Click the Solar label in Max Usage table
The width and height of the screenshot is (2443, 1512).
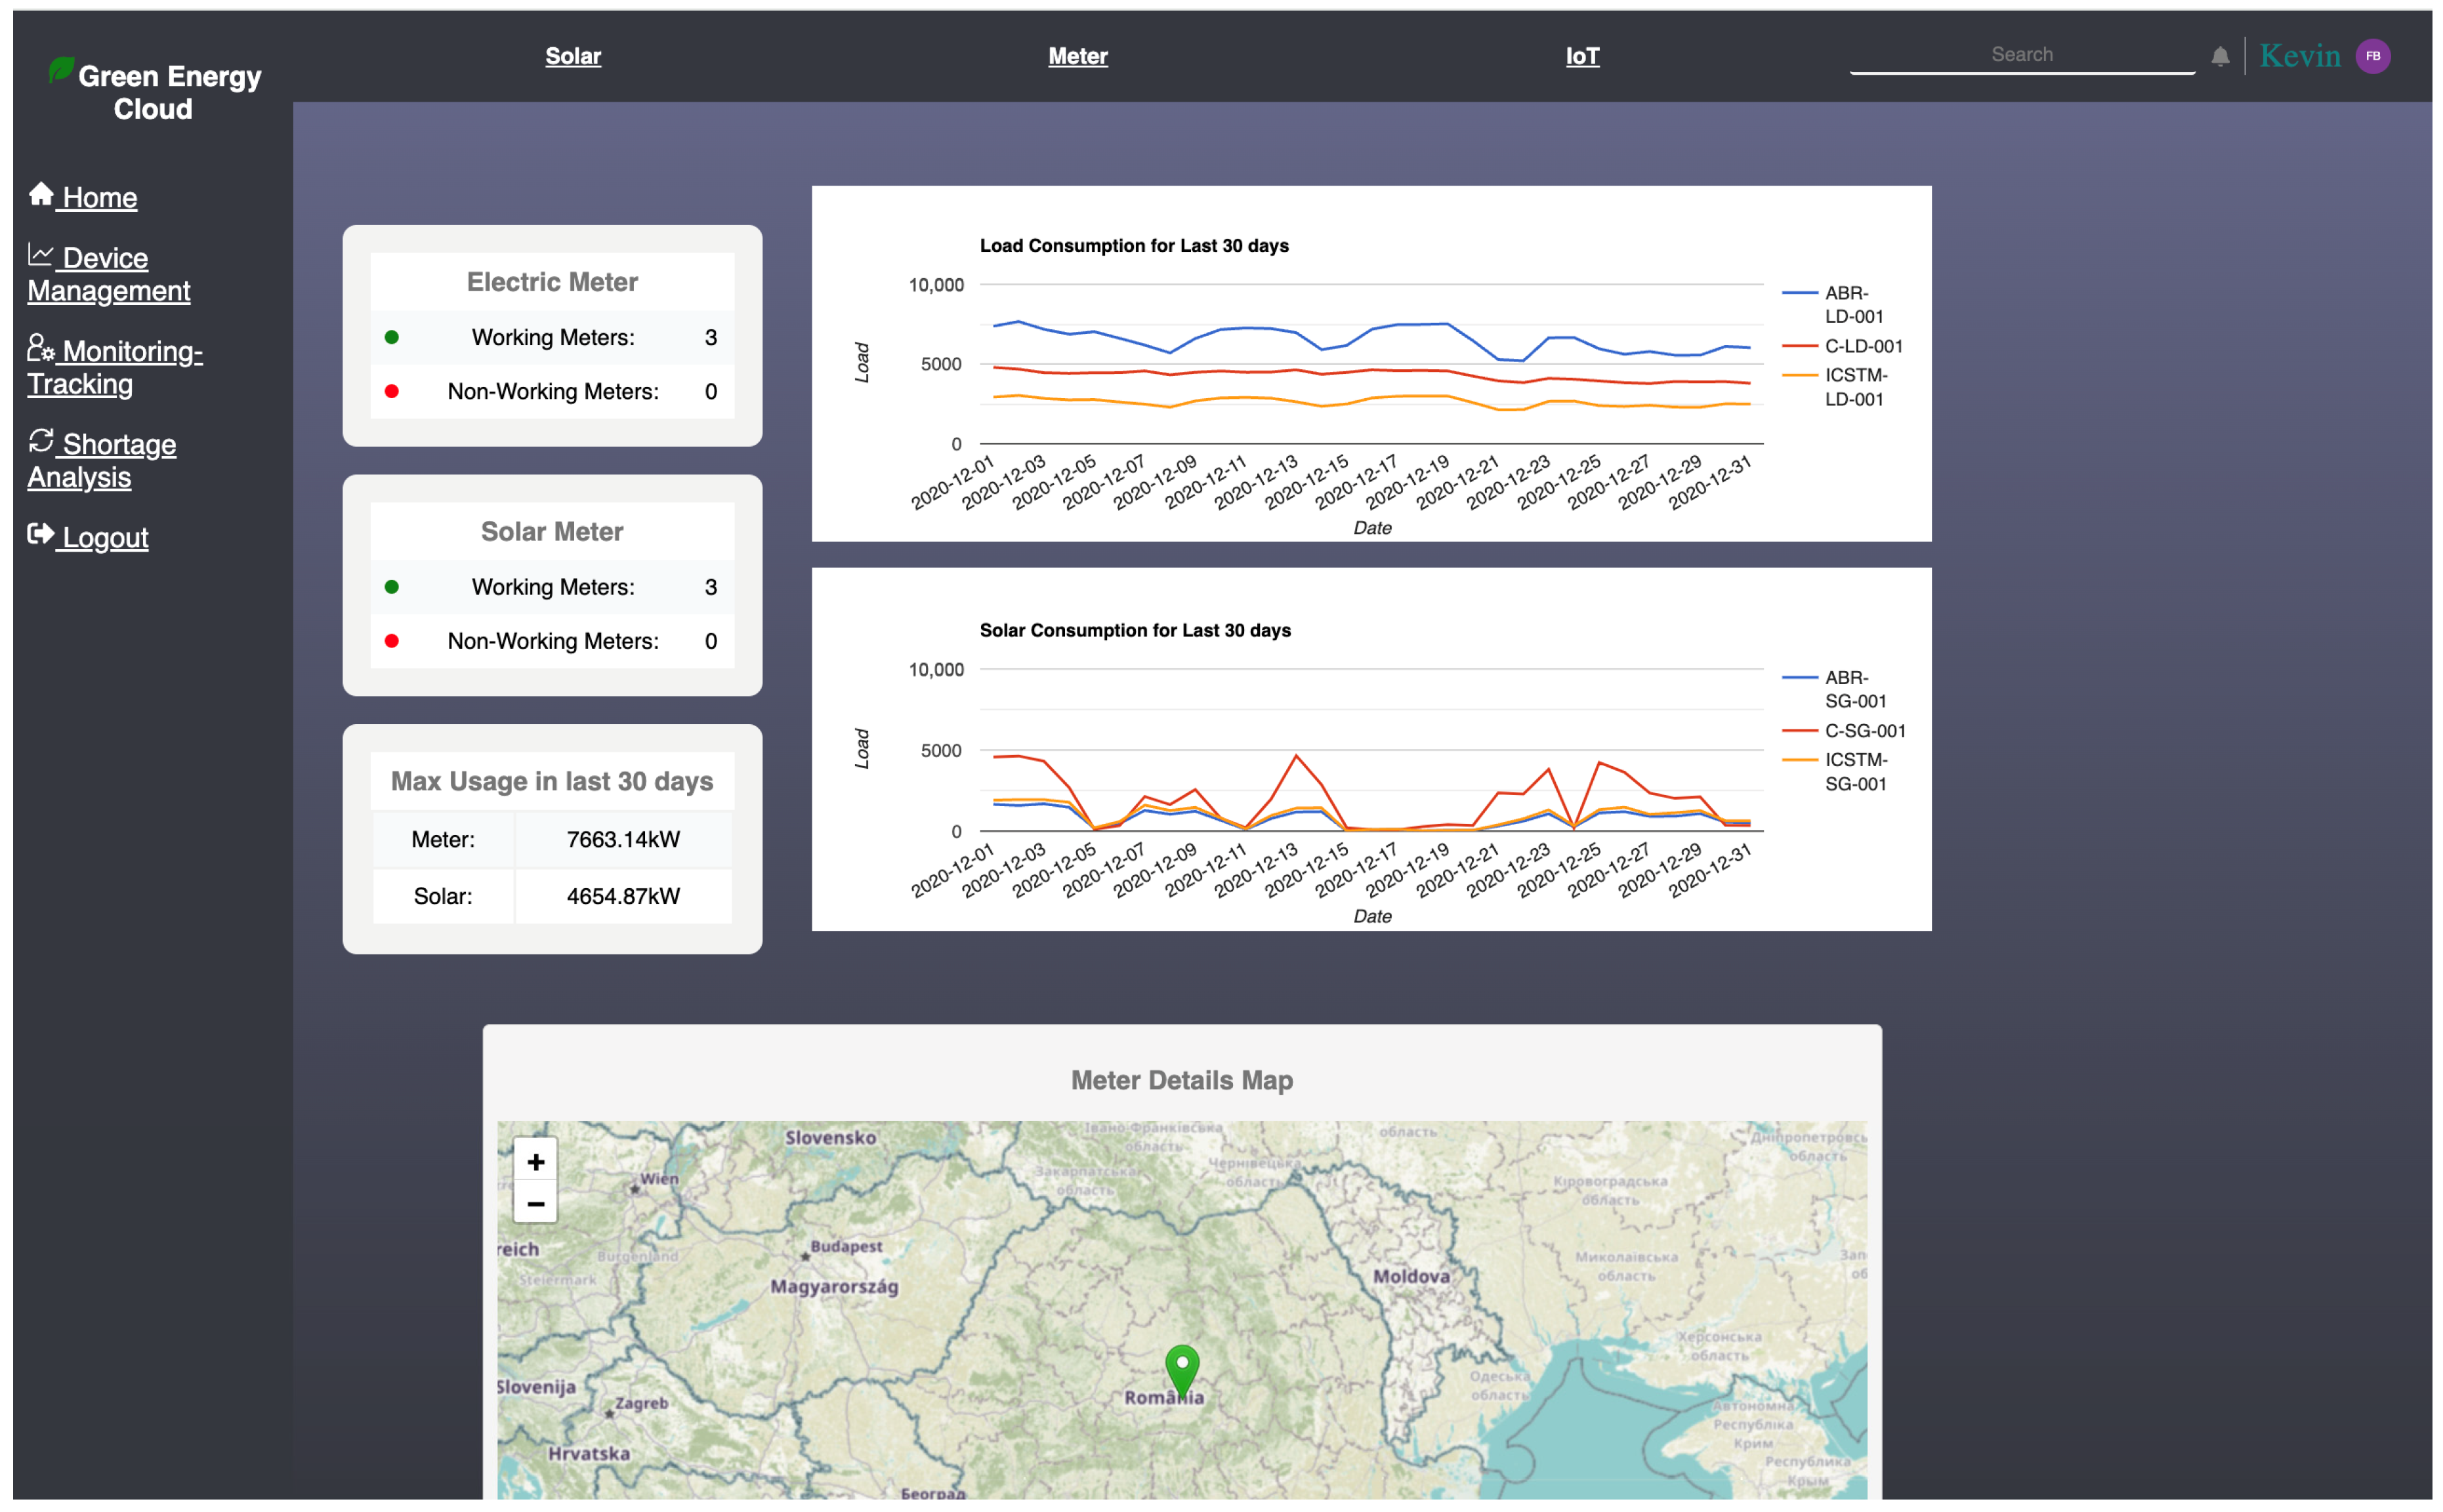[443, 896]
